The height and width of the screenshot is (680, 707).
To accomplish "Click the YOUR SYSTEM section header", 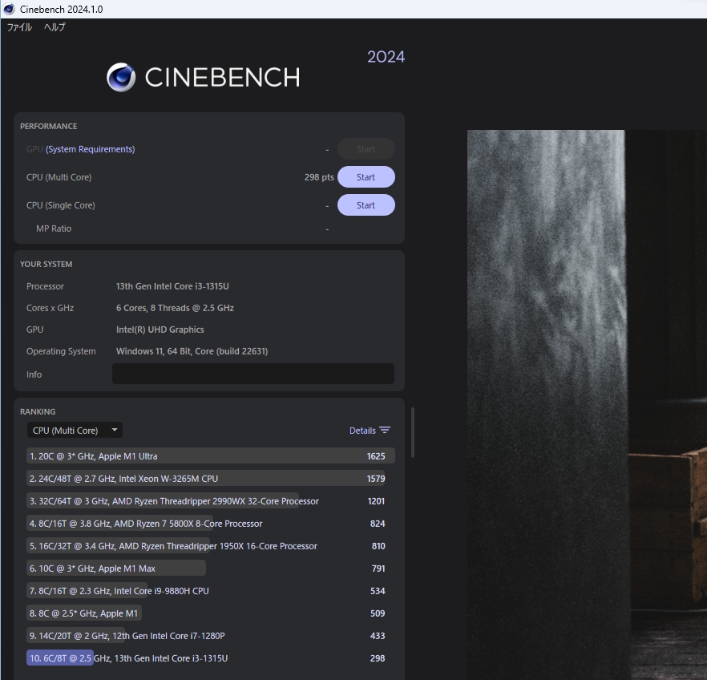I will click(46, 265).
